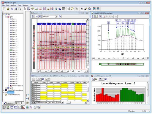Toggle the band matrix view button in Measurements toolbar
The height and width of the screenshot is (114, 152).
tap(43, 79)
